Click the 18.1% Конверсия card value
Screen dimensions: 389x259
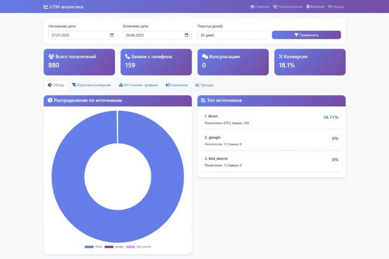[287, 65]
